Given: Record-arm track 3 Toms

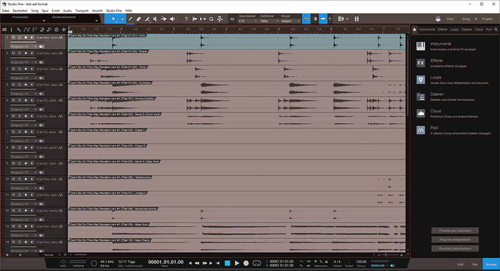Looking at the screenshot, I should pos(26,69).
